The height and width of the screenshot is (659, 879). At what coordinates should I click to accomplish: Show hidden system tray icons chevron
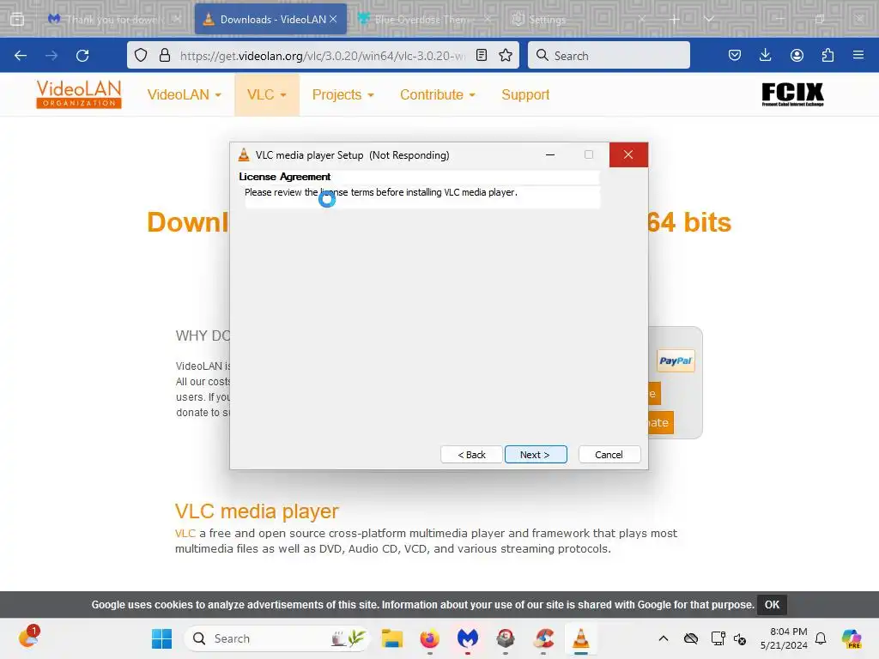pyautogui.click(x=664, y=638)
